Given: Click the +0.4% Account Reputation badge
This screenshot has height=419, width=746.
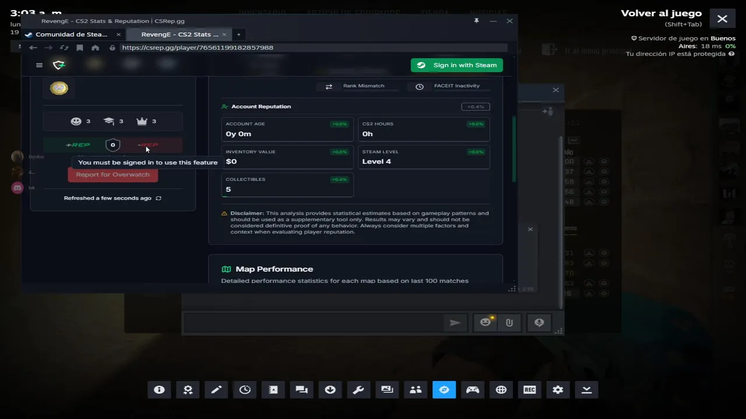Looking at the screenshot, I should (x=476, y=106).
